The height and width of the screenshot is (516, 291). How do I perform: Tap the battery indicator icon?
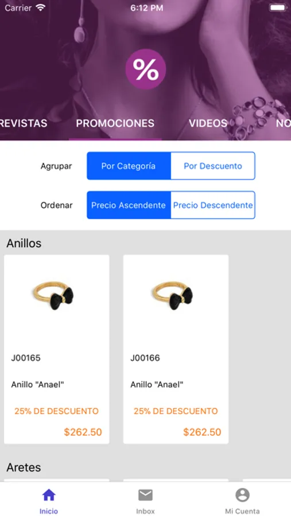point(278,7)
